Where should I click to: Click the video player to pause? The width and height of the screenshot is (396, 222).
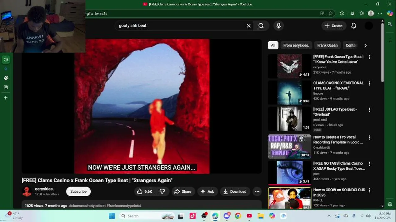coord(142,106)
